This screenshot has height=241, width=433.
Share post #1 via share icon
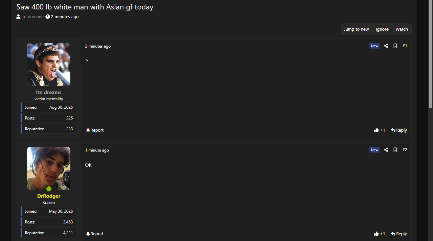386,46
